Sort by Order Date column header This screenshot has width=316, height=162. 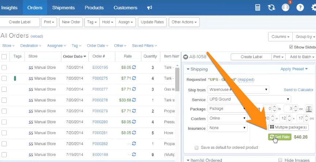click(75, 57)
